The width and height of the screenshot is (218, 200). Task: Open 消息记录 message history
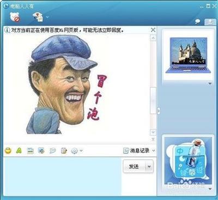point(136,150)
